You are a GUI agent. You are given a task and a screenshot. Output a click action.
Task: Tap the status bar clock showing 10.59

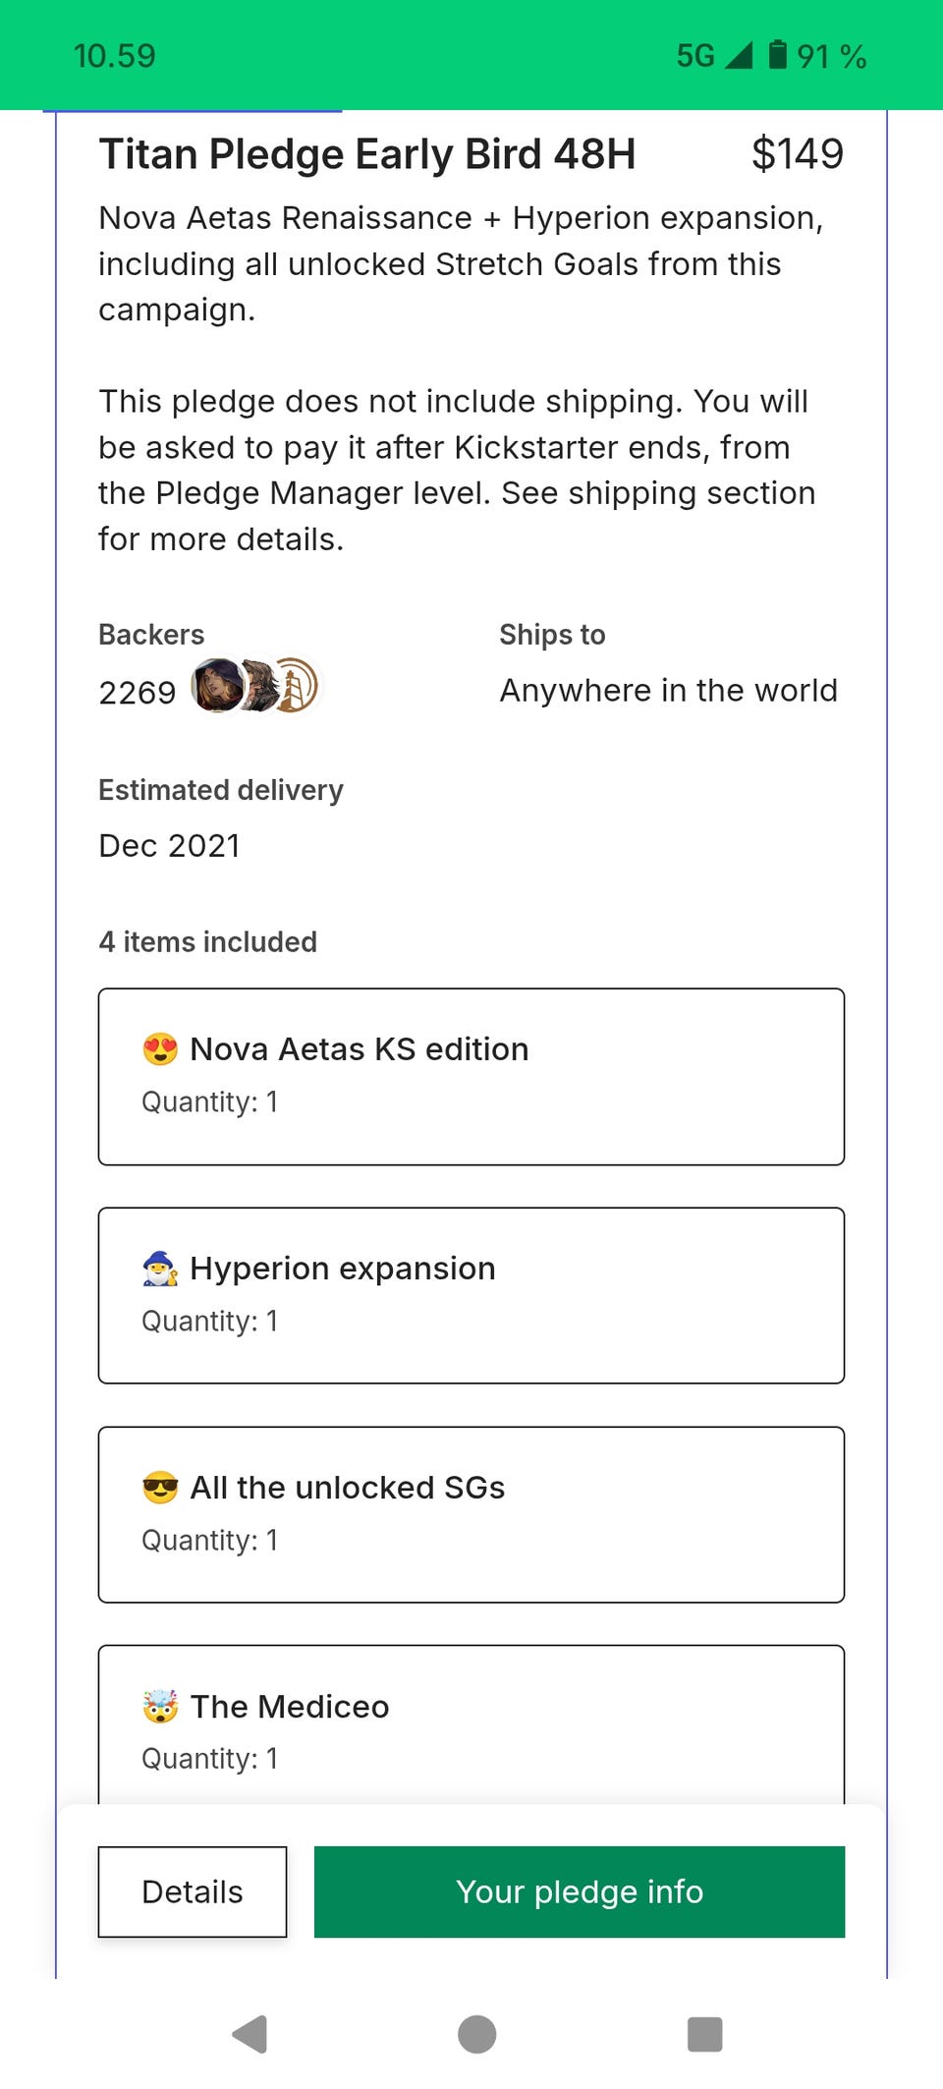pyautogui.click(x=115, y=56)
